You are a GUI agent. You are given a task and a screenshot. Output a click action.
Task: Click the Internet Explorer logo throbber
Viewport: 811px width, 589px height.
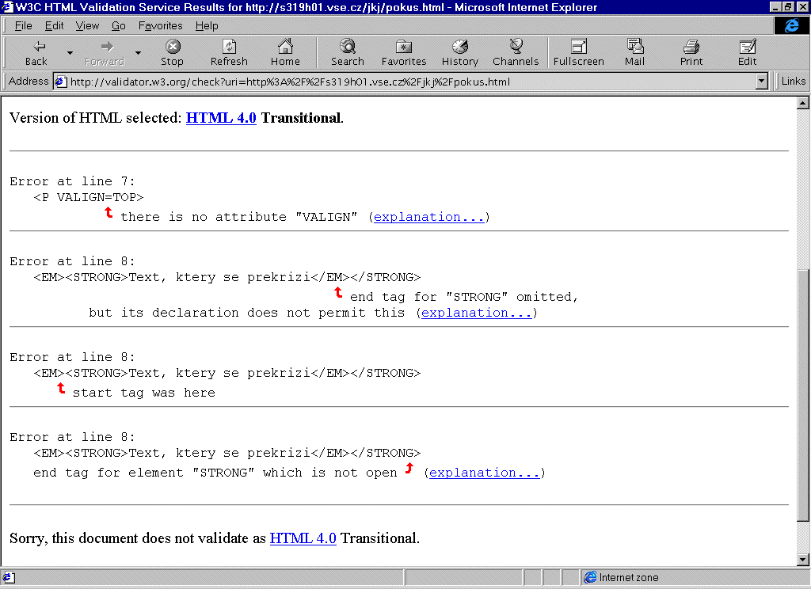click(x=791, y=25)
